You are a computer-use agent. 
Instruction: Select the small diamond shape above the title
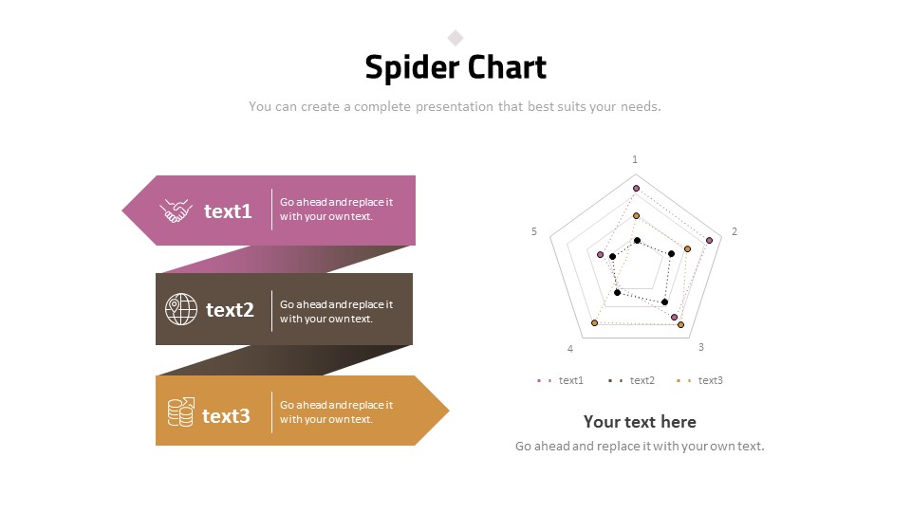pos(455,38)
